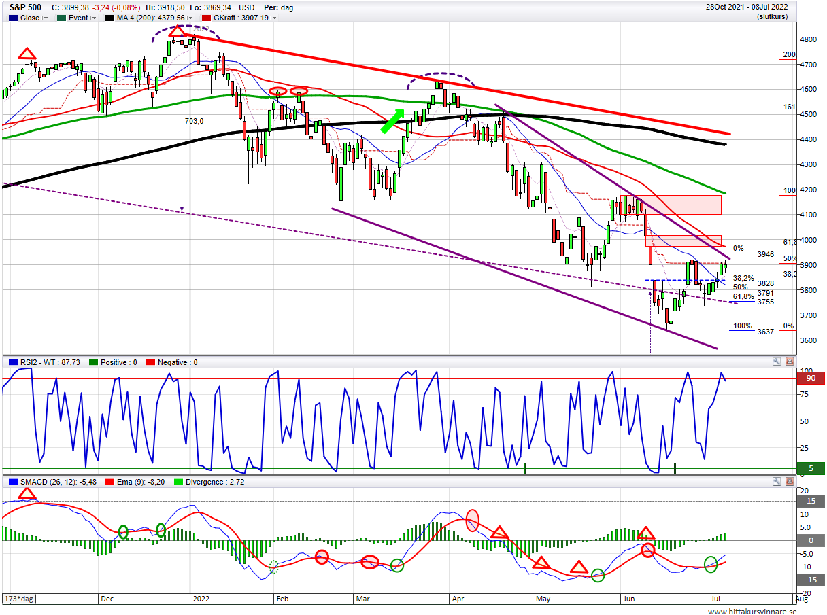827x615 pixels.
Task: Click the 3791 Fibonacci price label
Action: [x=766, y=293]
